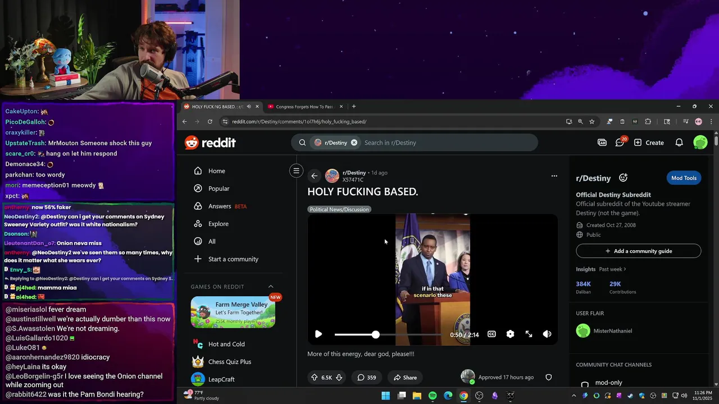This screenshot has height=404, width=719.
Task: Share the post
Action: [x=405, y=377]
